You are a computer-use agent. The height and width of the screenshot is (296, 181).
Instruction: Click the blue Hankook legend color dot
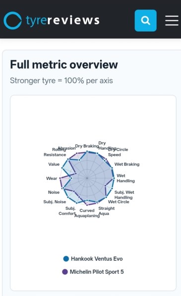click(66, 259)
